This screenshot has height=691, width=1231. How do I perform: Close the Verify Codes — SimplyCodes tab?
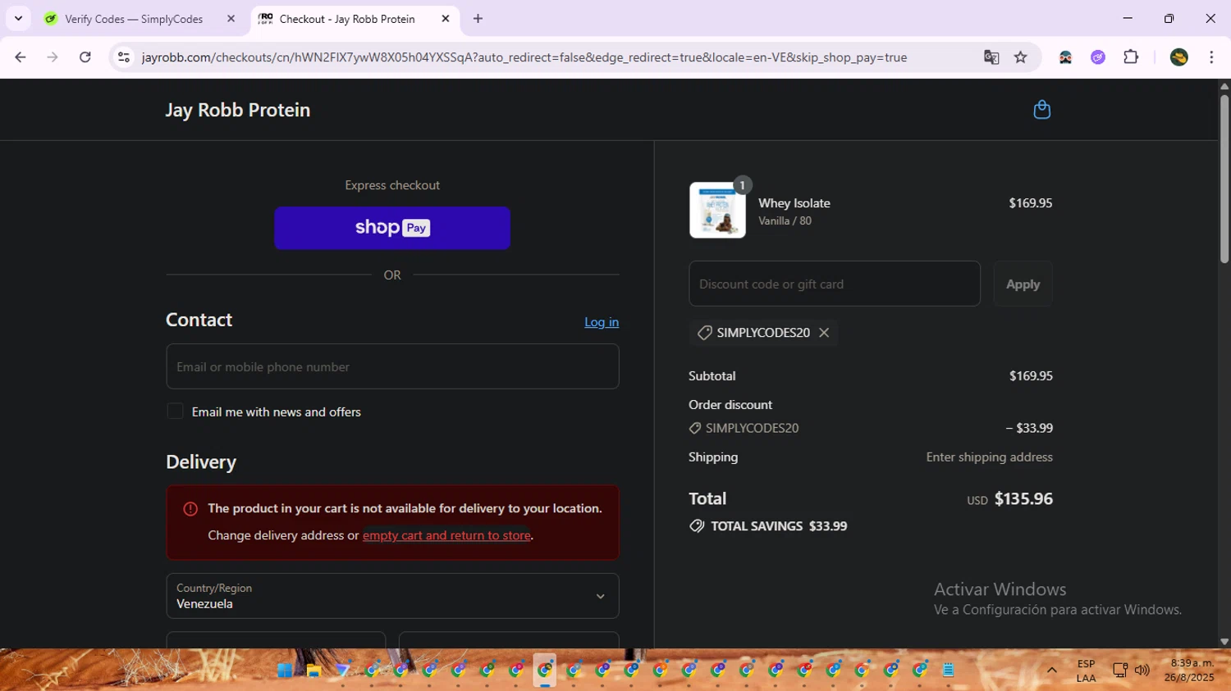[231, 19]
